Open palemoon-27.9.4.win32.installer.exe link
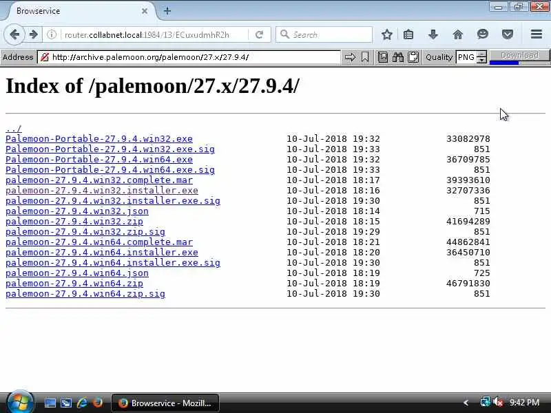The height and width of the screenshot is (413, 551). pos(102,191)
